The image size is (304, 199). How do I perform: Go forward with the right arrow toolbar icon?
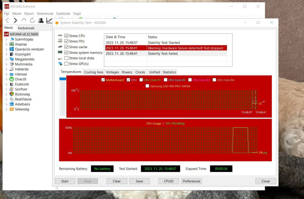click(15, 20)
